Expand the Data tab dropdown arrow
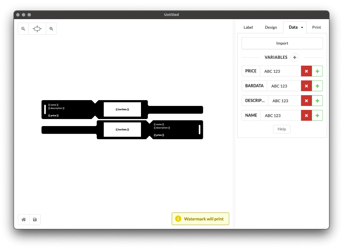 click(302, 27)
